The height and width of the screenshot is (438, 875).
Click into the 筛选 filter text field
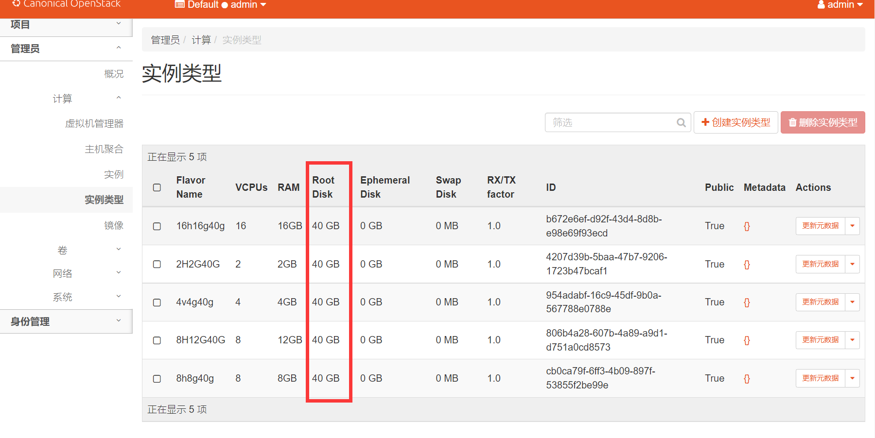coord(611,123)
